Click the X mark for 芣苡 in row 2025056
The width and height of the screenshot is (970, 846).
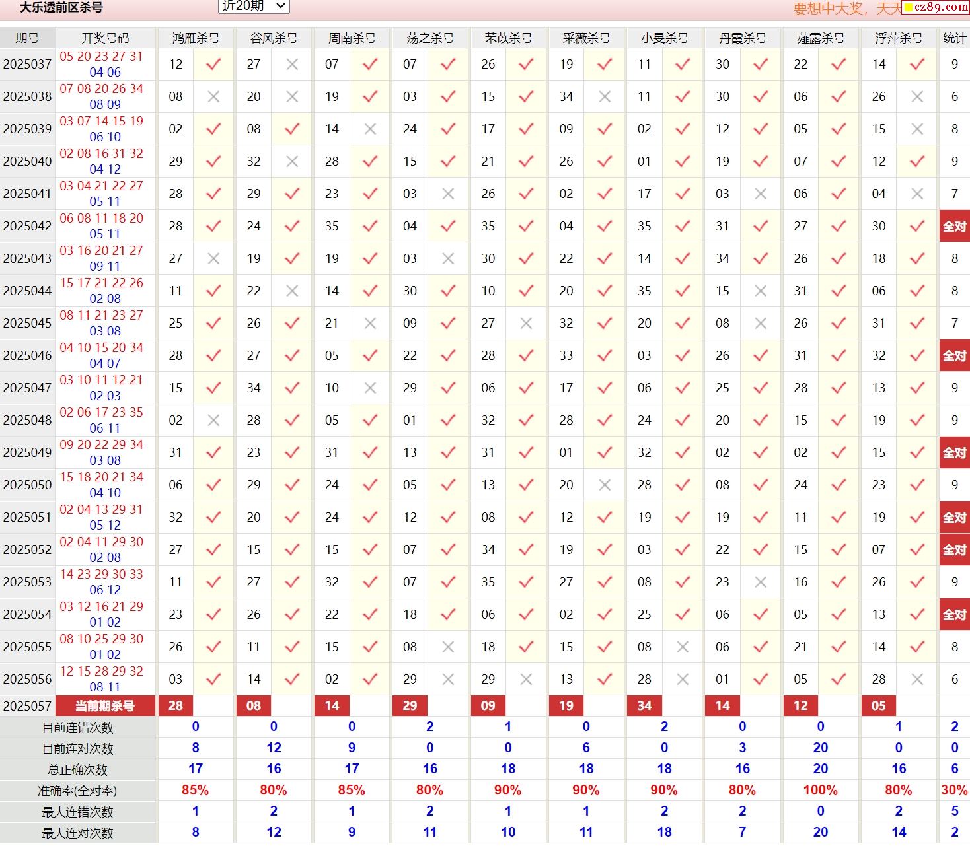[x=526, y=679]
